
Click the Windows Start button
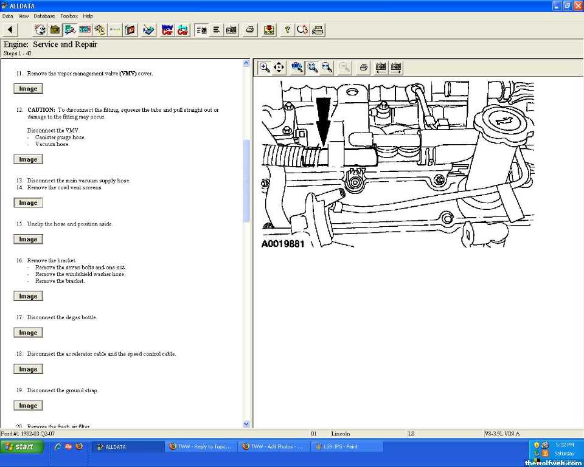click(x=22, y=446)
